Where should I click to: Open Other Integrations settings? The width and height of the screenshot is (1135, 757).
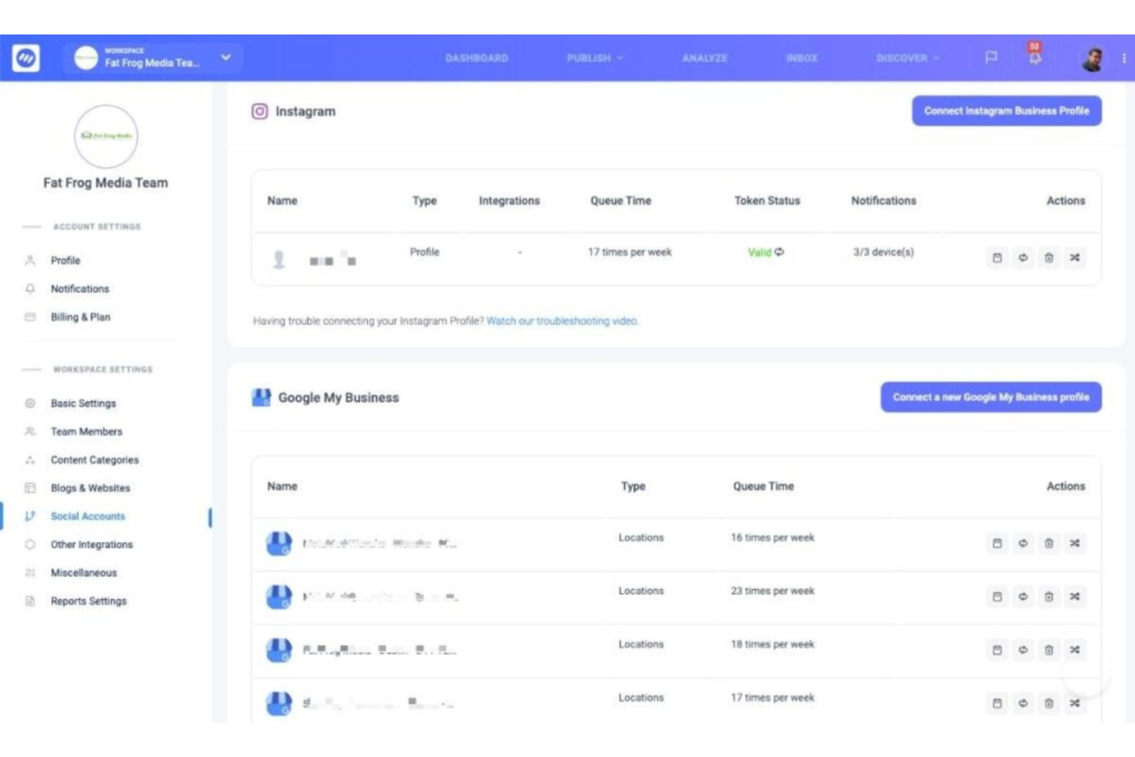point(91,545)
